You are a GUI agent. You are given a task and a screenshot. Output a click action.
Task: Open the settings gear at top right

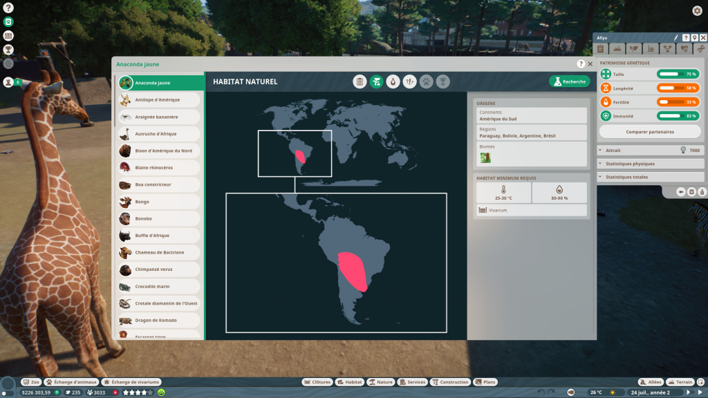(x=697, y=10)
